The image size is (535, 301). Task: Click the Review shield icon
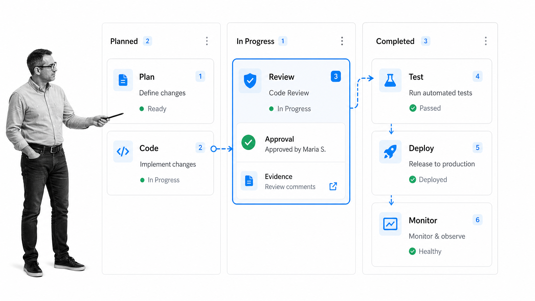click(x=250, y=81)
